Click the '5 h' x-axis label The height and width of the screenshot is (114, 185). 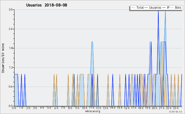[x=49, y=108]
